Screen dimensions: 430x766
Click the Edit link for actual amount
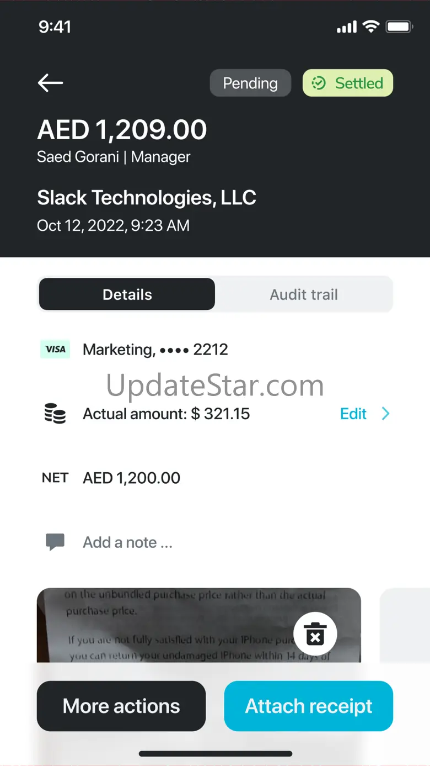coord(353,414)
